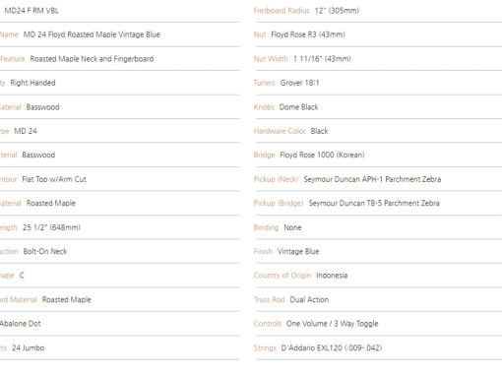
Task: Select the Nut Floyd Rose R3 row
Action: point(377,34)
